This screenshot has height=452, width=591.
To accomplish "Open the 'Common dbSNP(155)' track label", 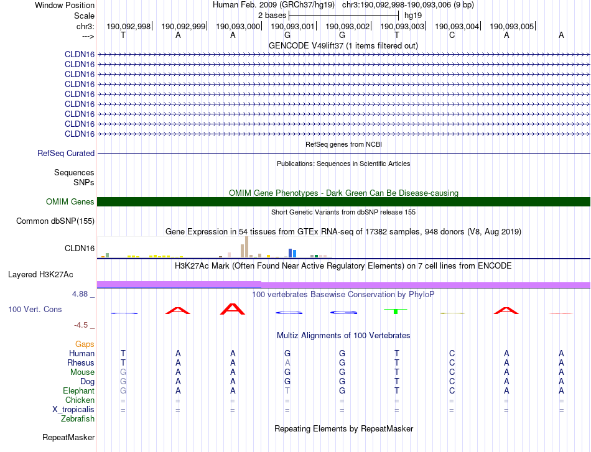I will click(x=55, y=221).
